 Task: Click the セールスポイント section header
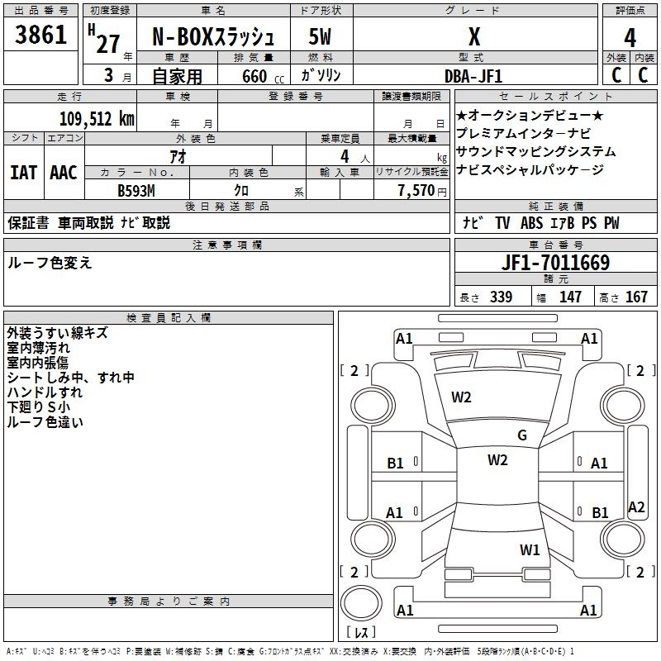coord(555,96)
